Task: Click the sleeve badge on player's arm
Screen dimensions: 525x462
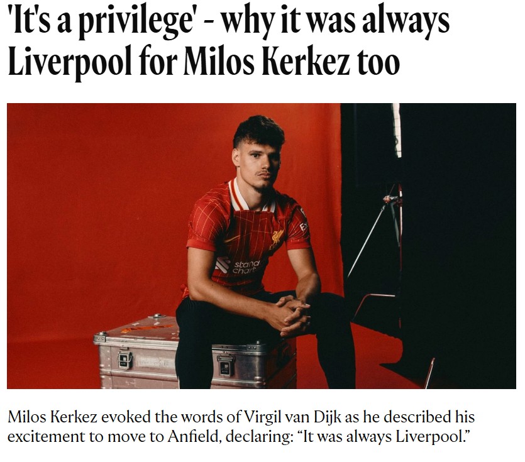Action: click(x=302, y=221)
